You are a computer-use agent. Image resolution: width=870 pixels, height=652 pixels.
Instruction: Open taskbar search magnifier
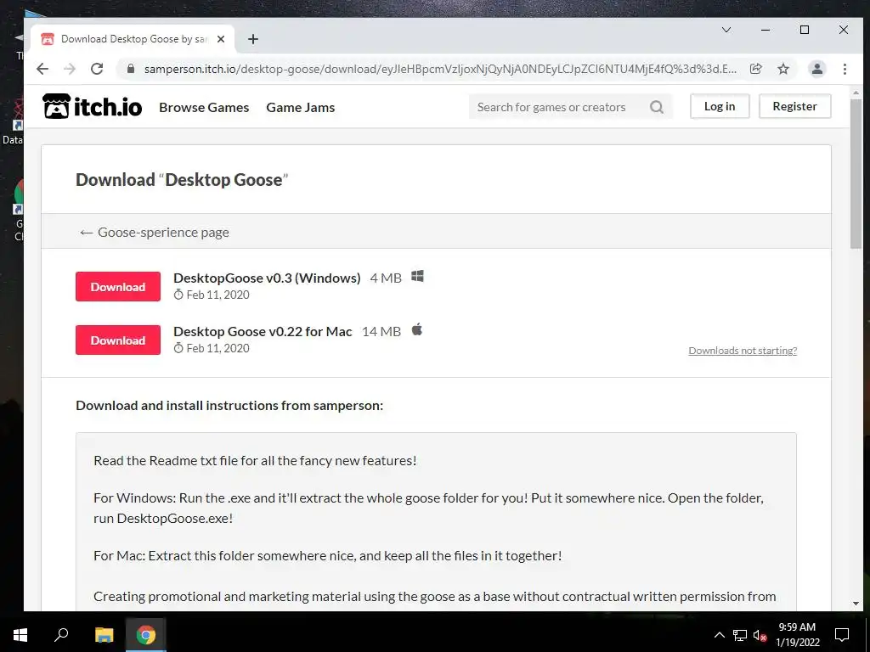[x=61, y=635]
